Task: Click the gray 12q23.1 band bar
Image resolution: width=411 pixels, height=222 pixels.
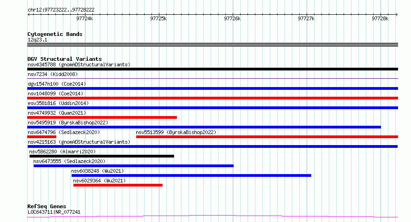Action: [x=212, y=45]
